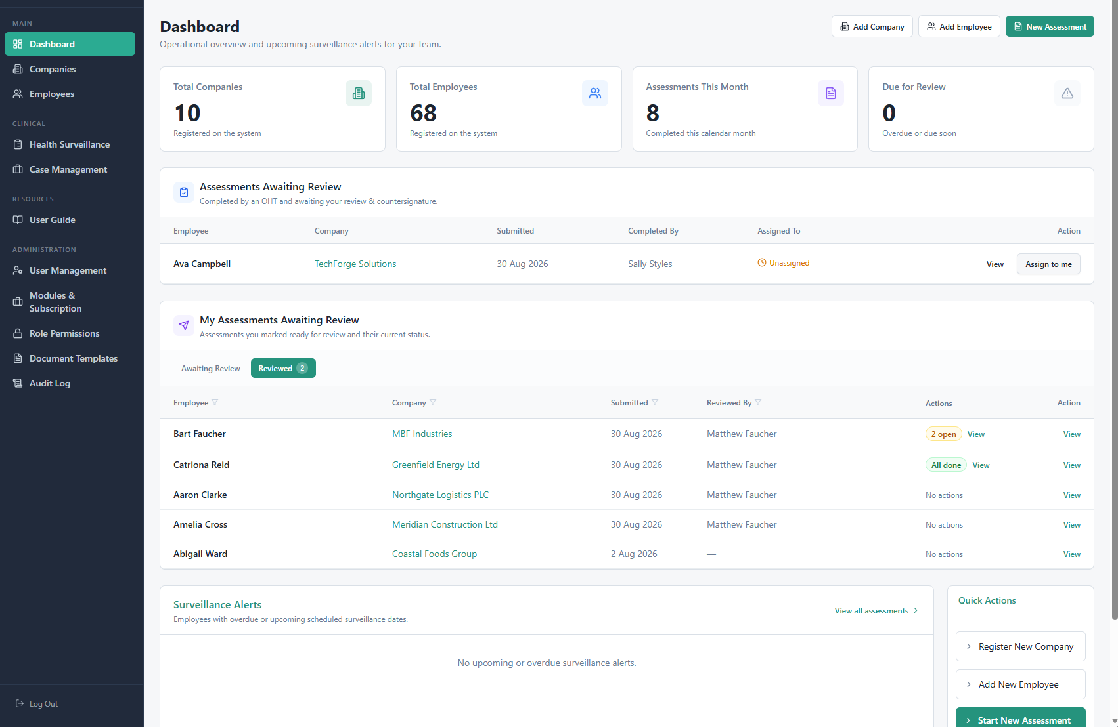Click the View link beside 2 open badge

tap(976, 434)
